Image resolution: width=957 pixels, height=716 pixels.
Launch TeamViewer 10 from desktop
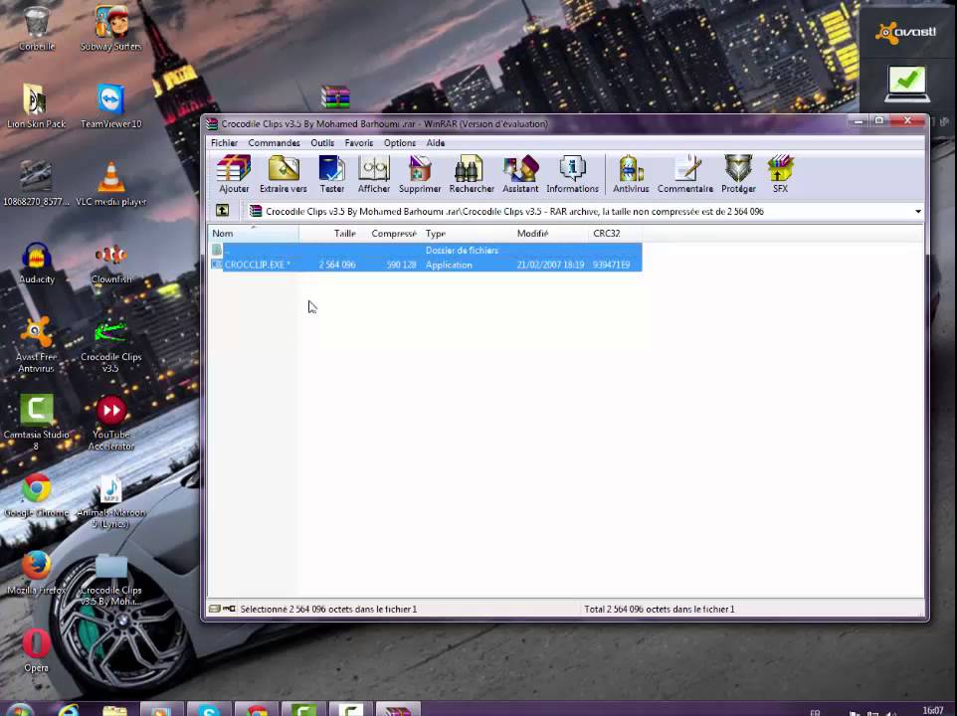111,105
